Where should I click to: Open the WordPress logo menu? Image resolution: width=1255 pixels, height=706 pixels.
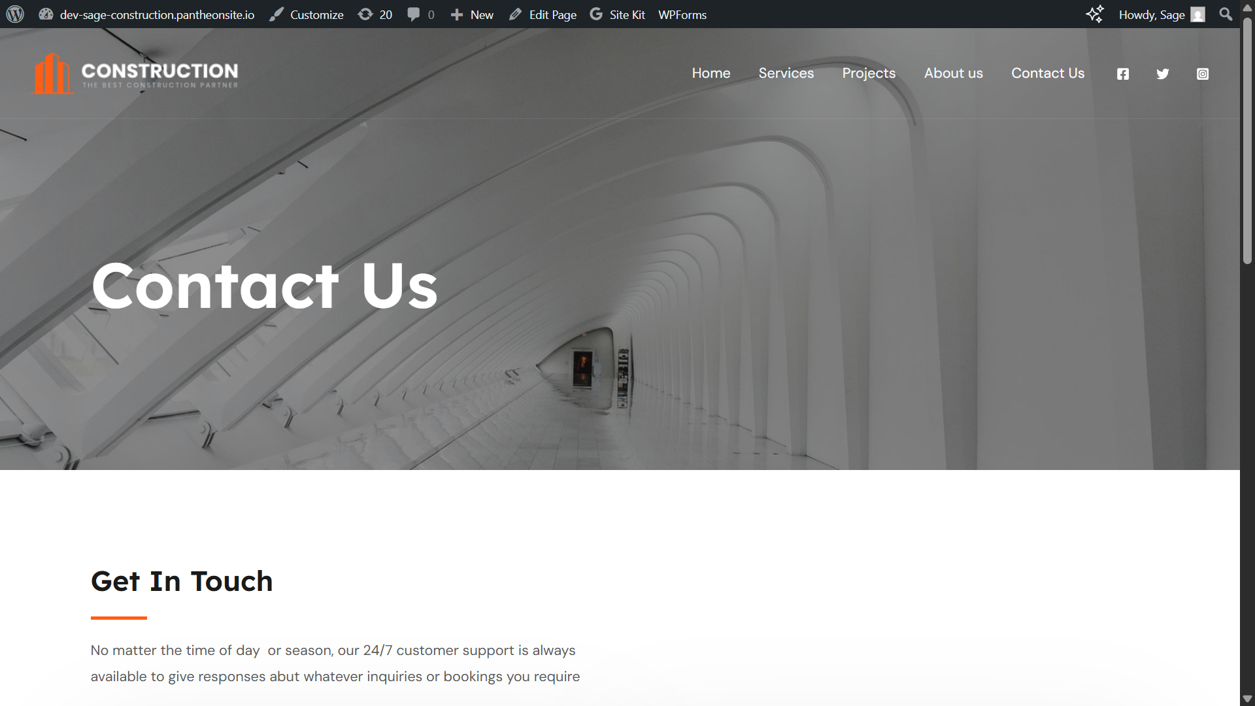(x=15, y=14)
